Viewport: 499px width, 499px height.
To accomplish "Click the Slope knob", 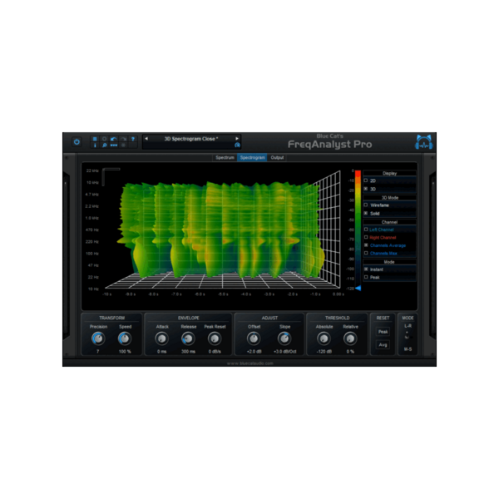I will point(284,338).
